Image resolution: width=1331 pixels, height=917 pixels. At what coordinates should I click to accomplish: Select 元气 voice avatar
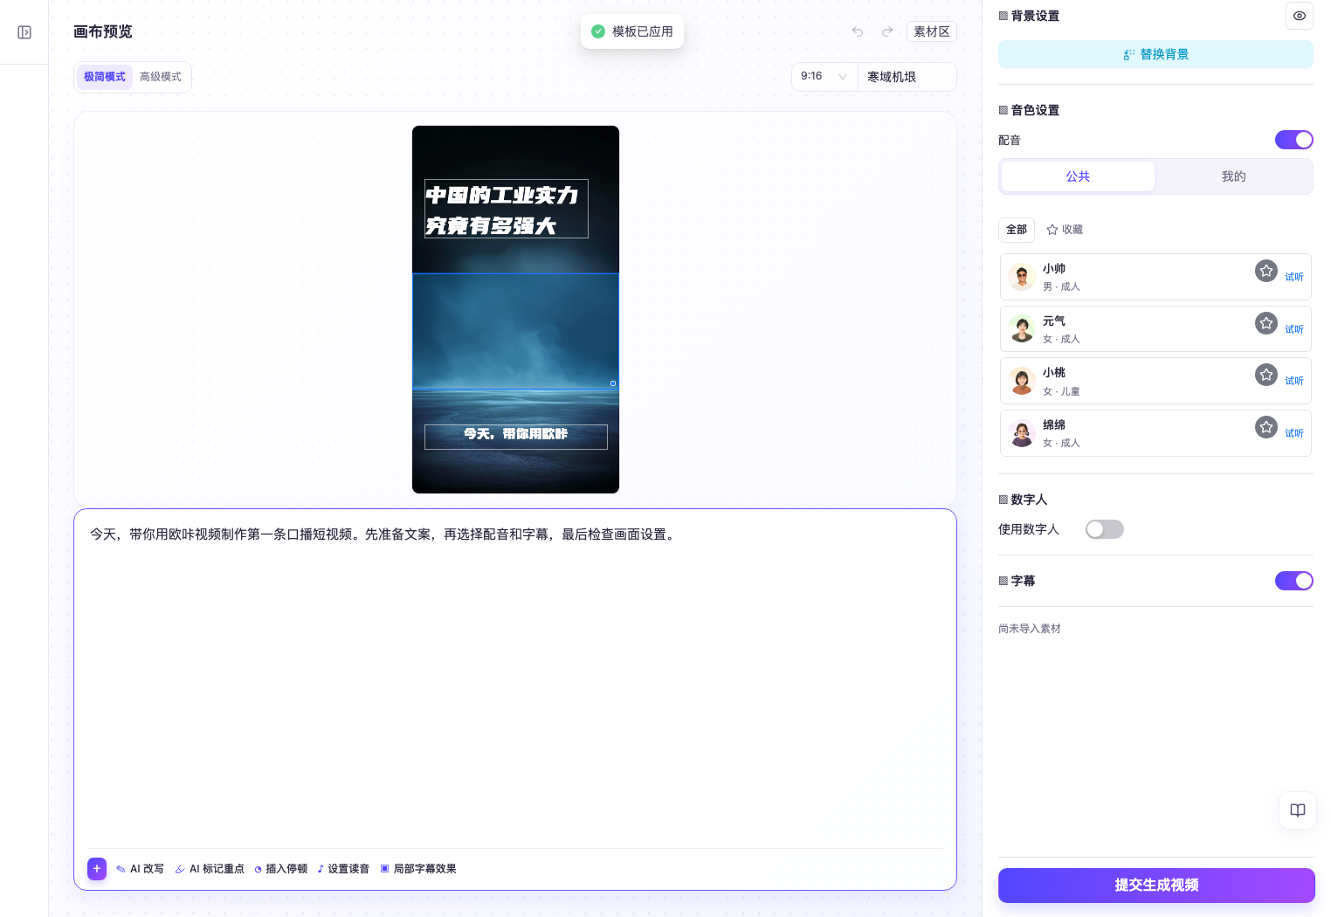click(1022, 329)
